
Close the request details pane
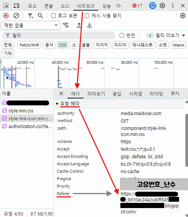tap(61, 93)
